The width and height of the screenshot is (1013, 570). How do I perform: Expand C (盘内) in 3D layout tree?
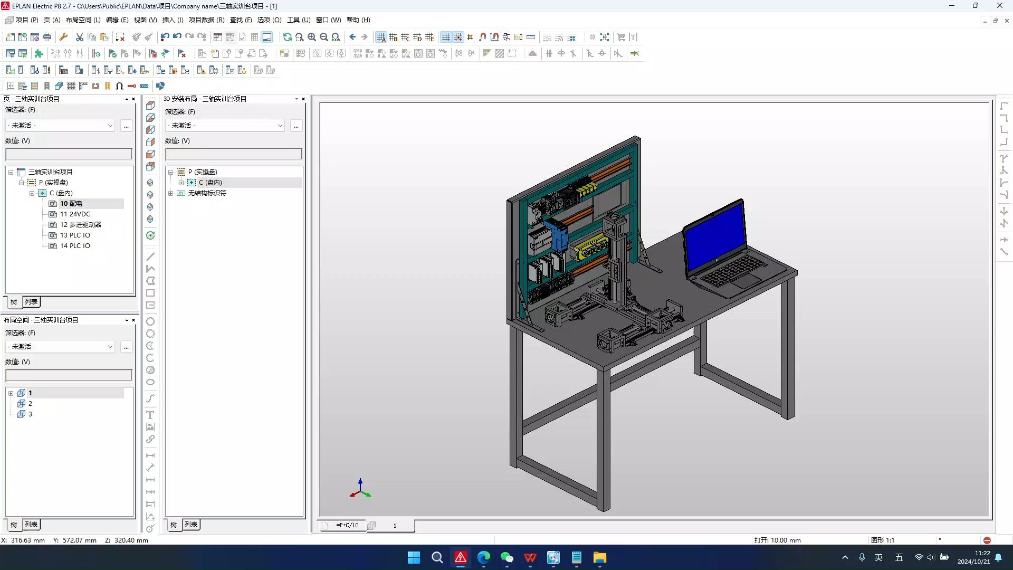pyautogui.click(x=181, y=183)
